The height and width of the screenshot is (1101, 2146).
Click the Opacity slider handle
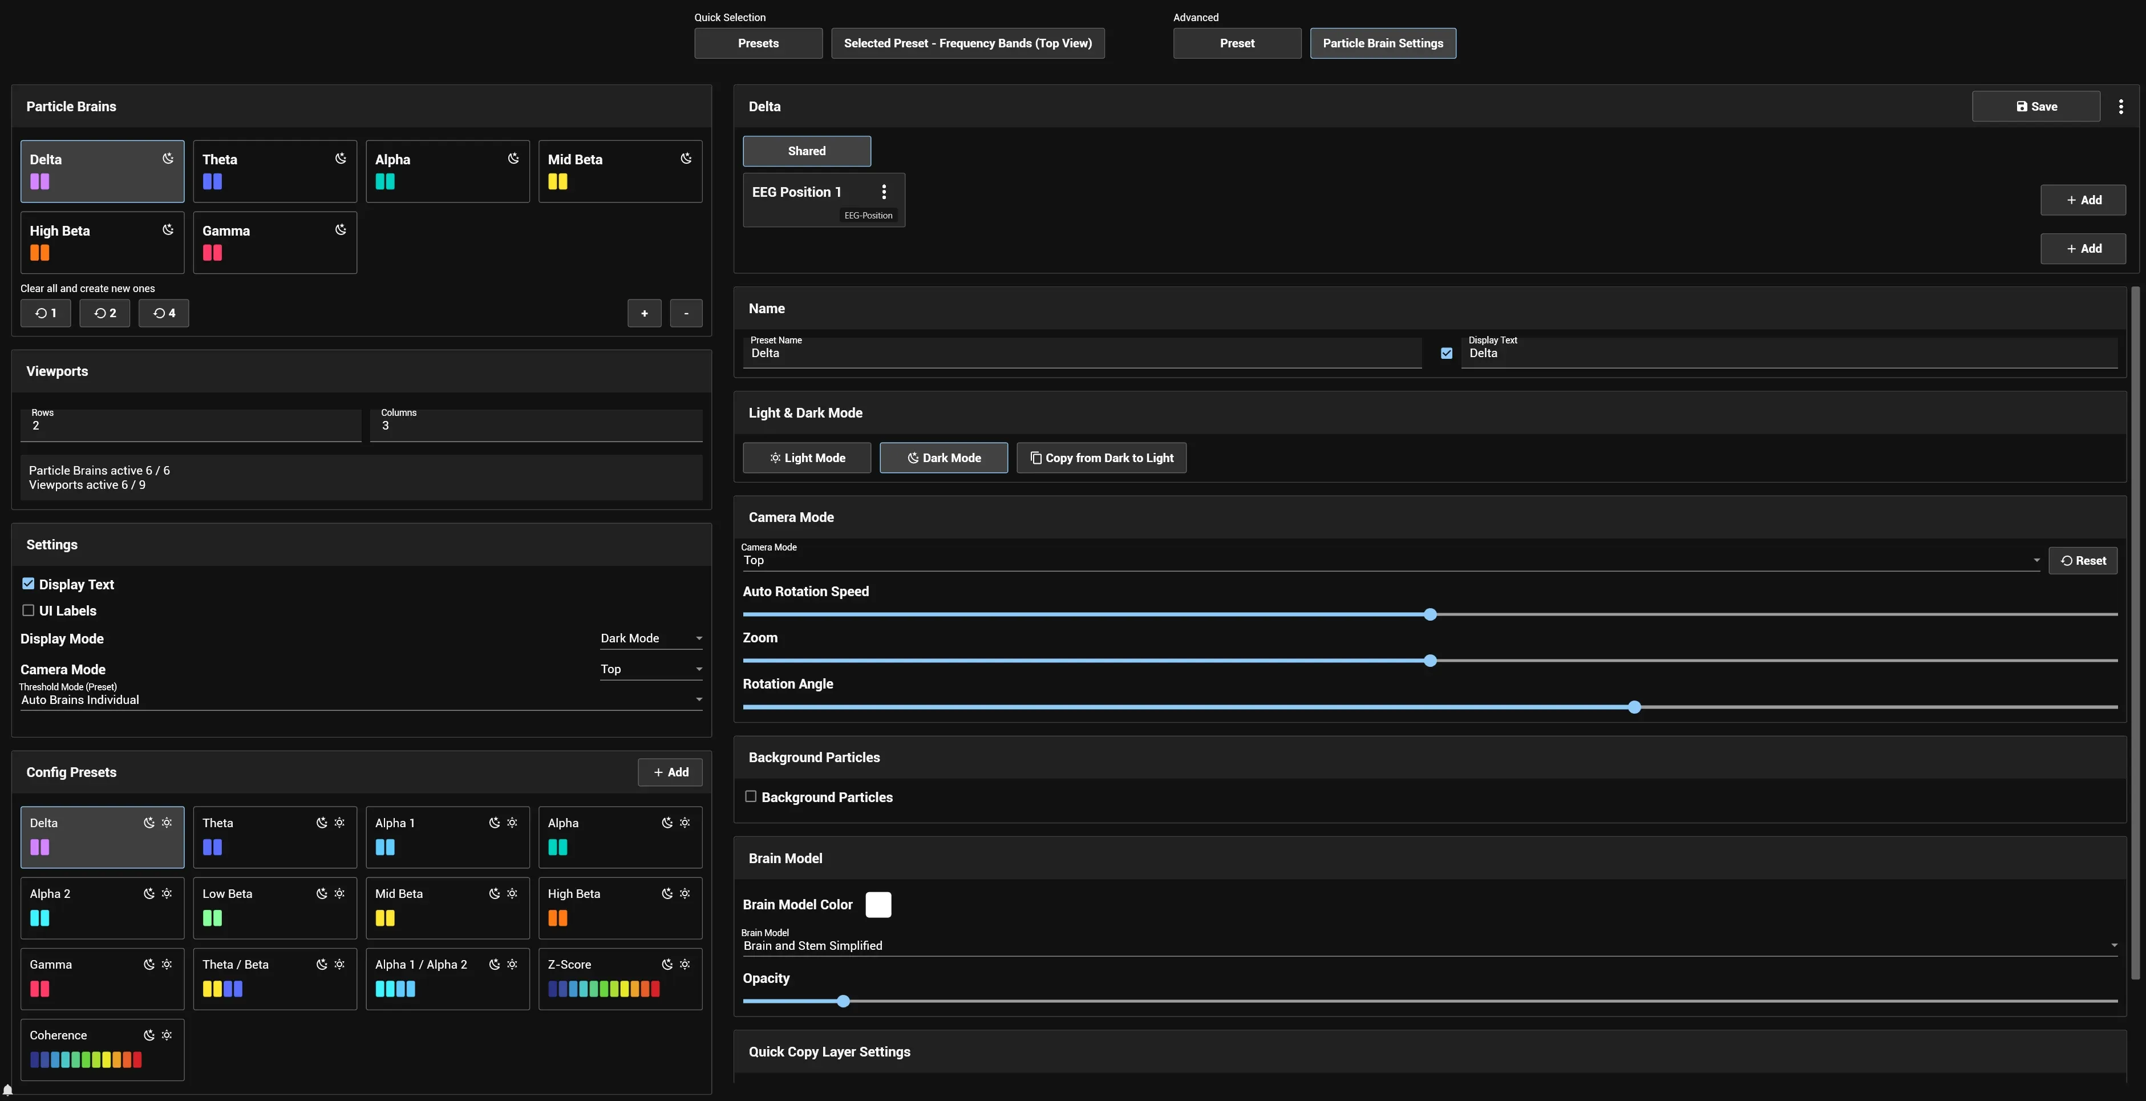click(843, 1001)
